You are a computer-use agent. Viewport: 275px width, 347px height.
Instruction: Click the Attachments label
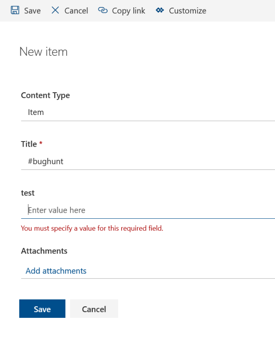tap(44, 251)
